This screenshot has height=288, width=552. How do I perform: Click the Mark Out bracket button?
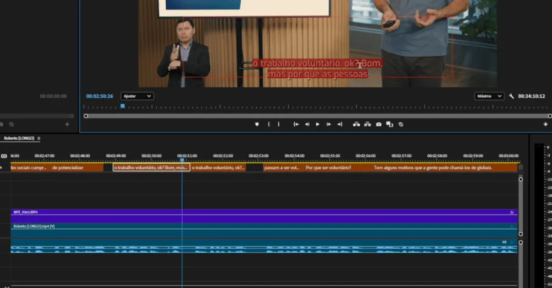tap(278, 124)
